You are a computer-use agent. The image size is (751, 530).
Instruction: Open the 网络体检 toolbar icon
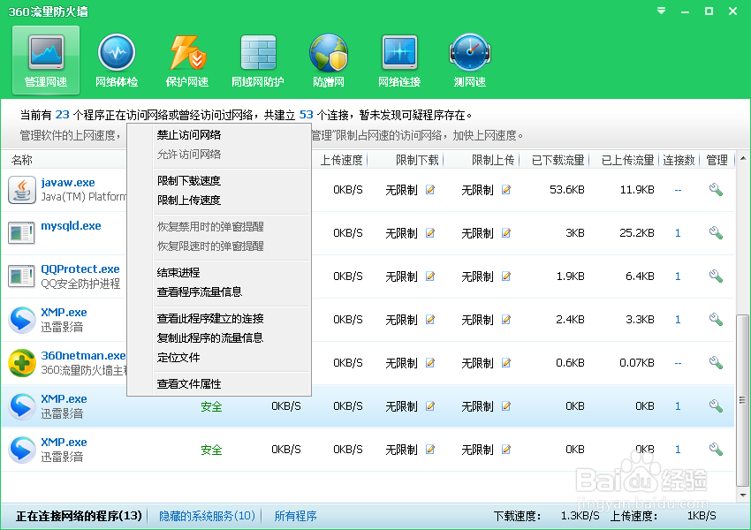pos(117,60)
